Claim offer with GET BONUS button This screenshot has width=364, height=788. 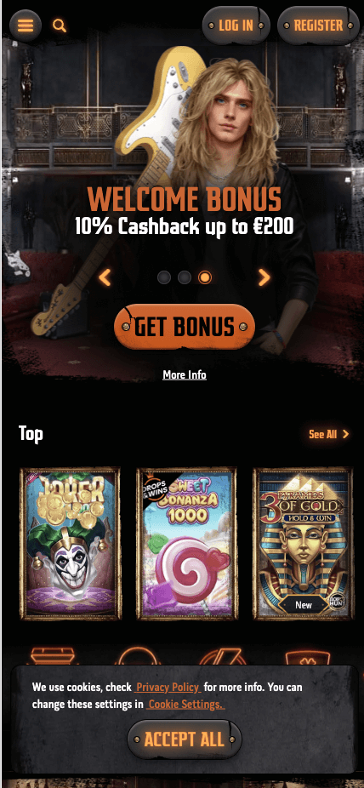coord(185,327)
